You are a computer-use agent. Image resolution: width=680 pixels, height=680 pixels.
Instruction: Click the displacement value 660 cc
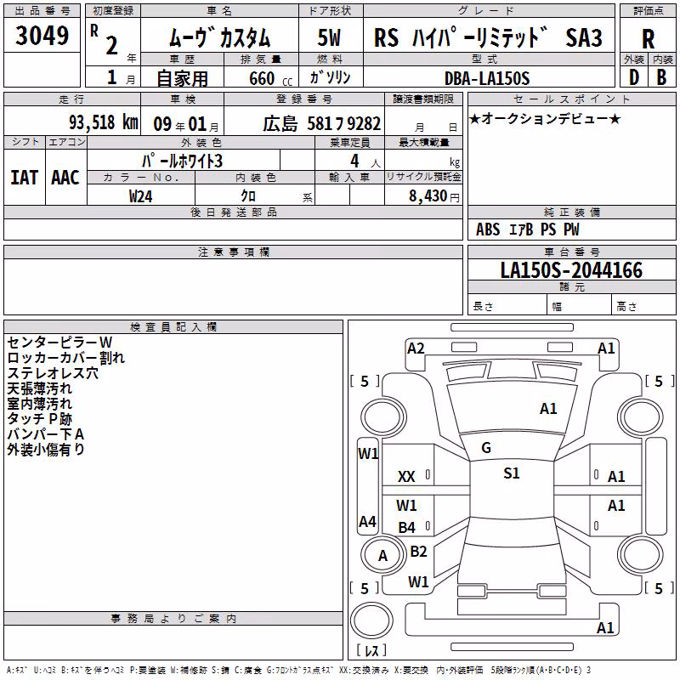tap(270, 79)
